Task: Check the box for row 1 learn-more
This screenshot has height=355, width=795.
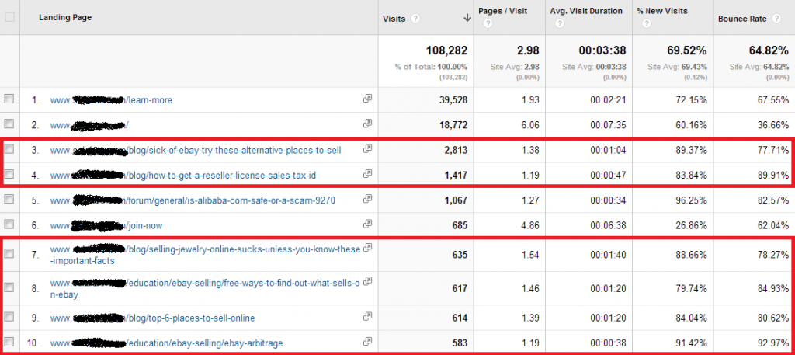Action: (9, 99)
